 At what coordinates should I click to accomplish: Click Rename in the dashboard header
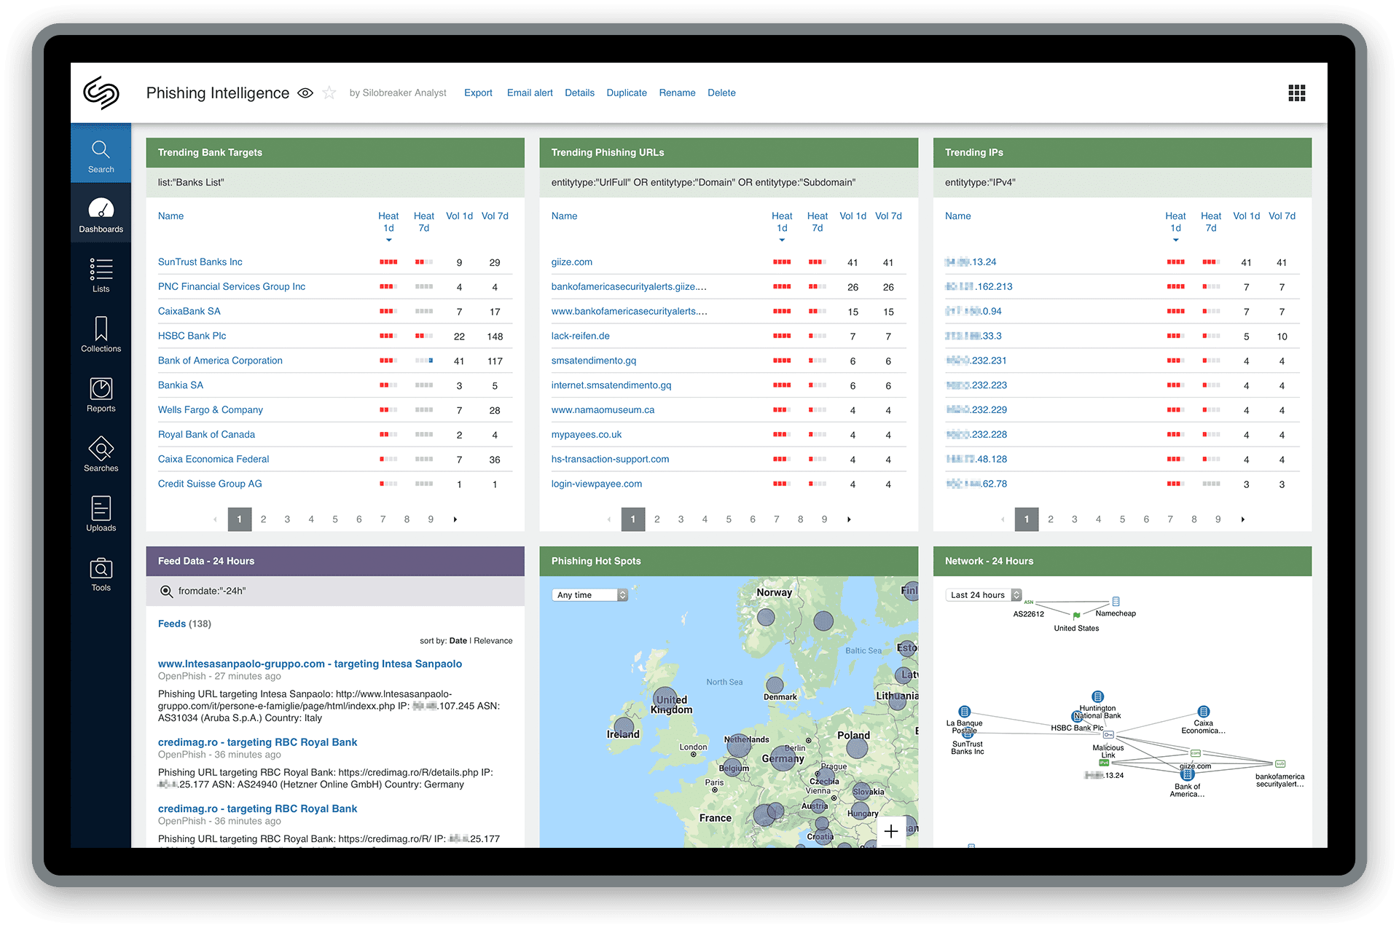677,93
